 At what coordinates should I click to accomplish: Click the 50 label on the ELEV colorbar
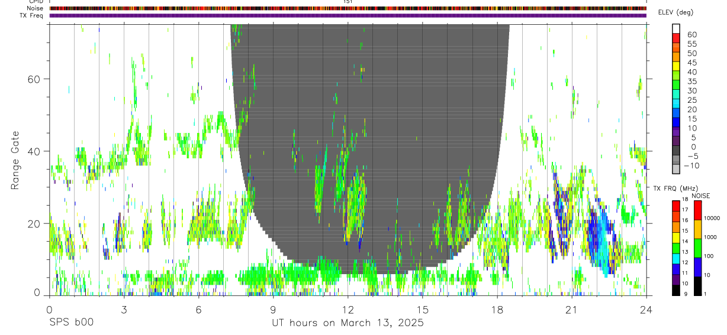(x=691, y=53)
